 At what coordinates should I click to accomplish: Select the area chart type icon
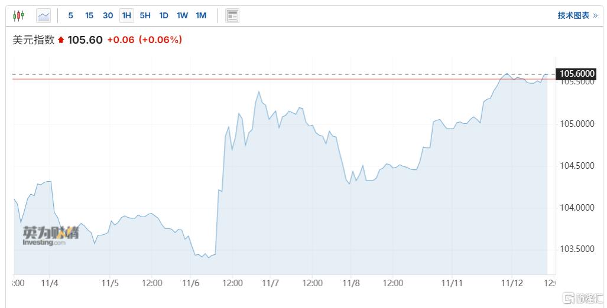[43, 16]
